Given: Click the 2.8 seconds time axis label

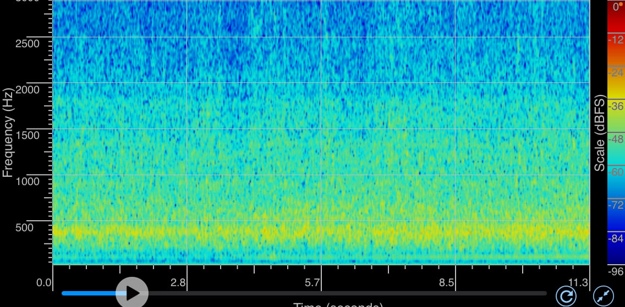Looking at the screenshot, I should pyautogui.click(x=178, y=283).
